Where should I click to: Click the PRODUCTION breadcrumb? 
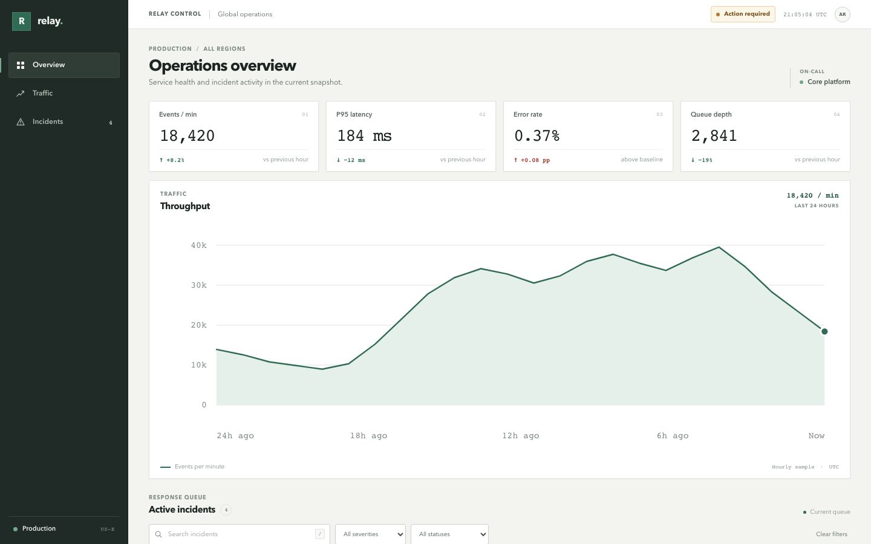click(x=170, y=49)
